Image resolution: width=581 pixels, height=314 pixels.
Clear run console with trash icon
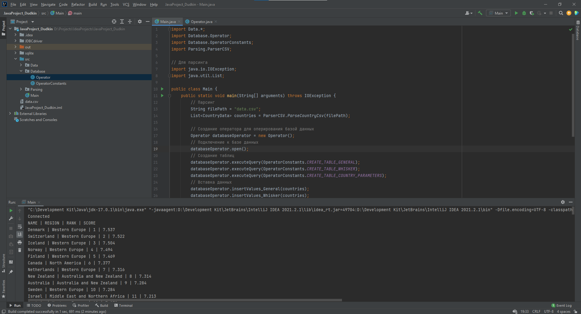(20, 250)
